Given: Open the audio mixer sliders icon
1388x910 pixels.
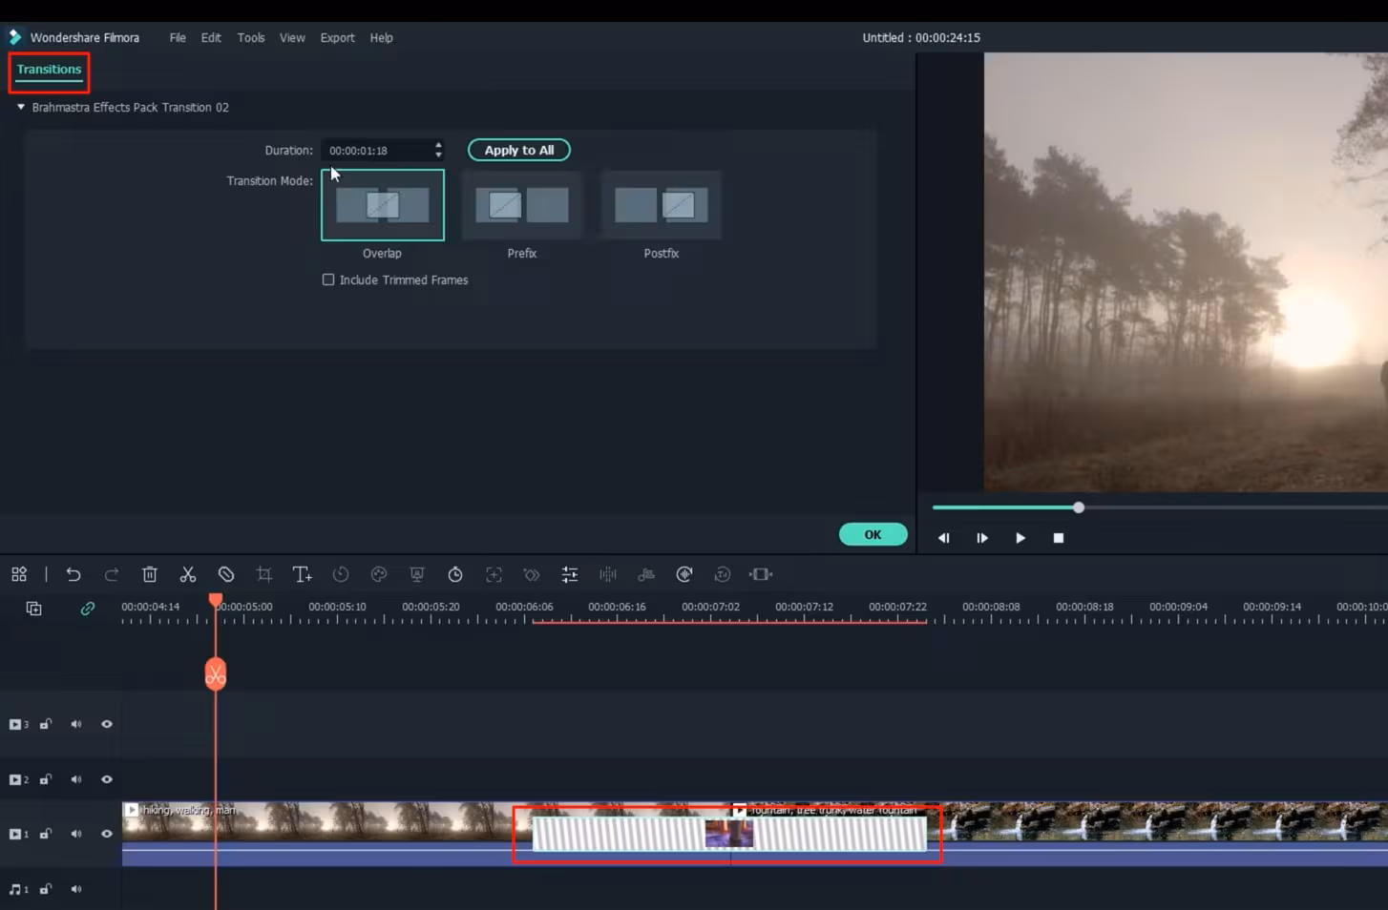Looking at the screenshot, I should click(570, 574).
